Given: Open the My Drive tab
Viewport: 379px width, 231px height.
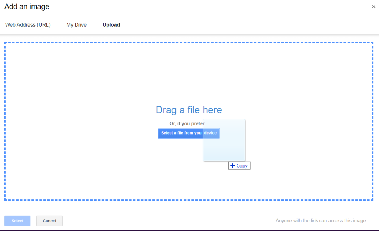Looking at the screenshot, I should click(x=76, y=25).
